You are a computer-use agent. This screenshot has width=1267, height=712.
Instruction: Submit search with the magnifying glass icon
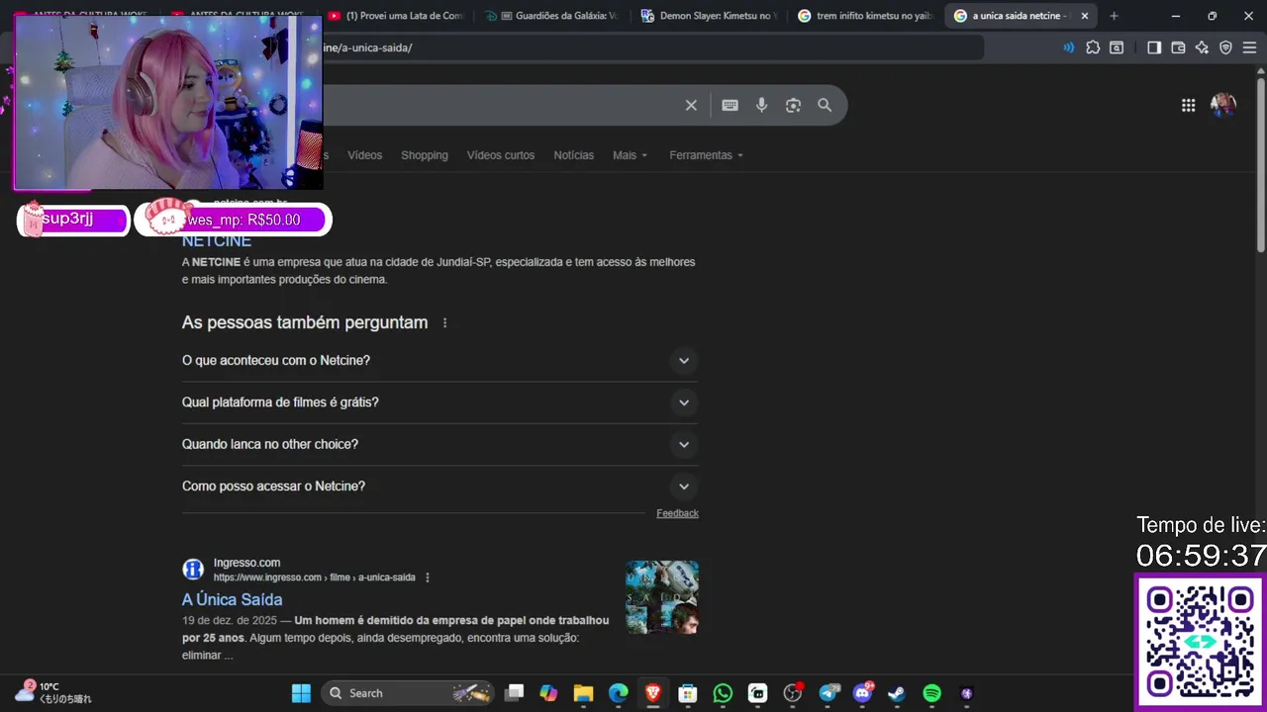click(x=825, y=106)
